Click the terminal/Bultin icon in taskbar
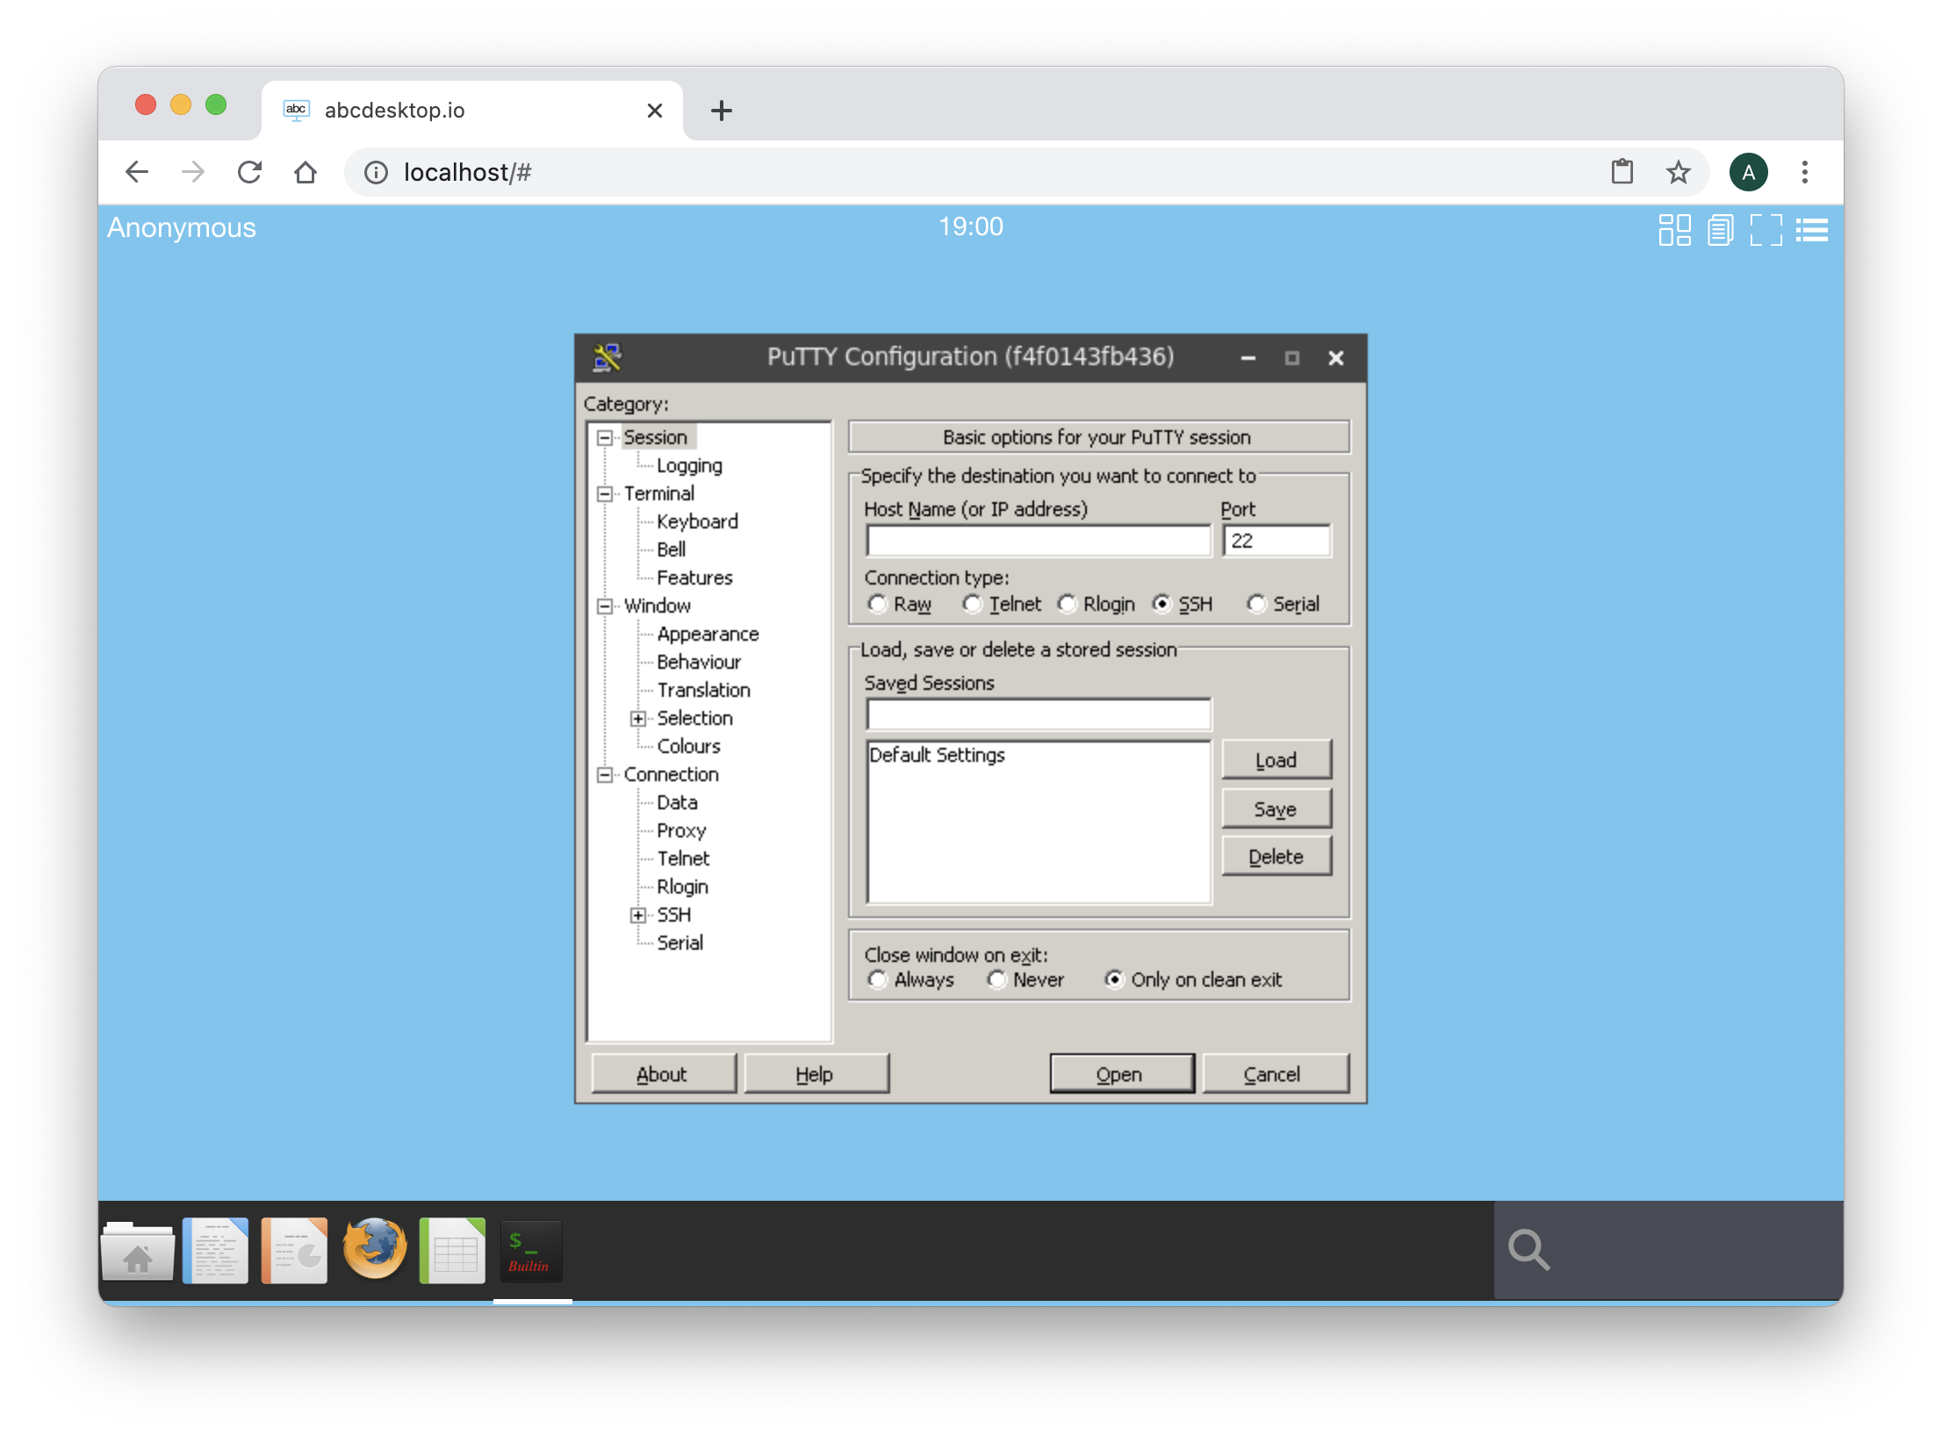Screen dimensions: 1942x1436 tap(531, 1249)
